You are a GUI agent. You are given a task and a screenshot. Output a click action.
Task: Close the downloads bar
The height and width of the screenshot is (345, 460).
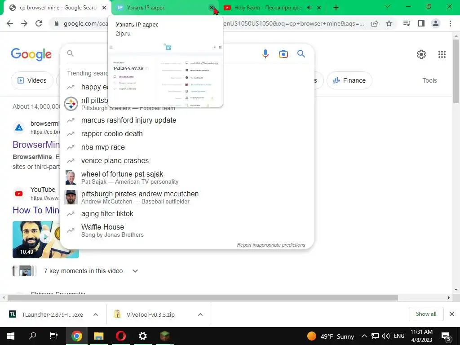(452, 314)
